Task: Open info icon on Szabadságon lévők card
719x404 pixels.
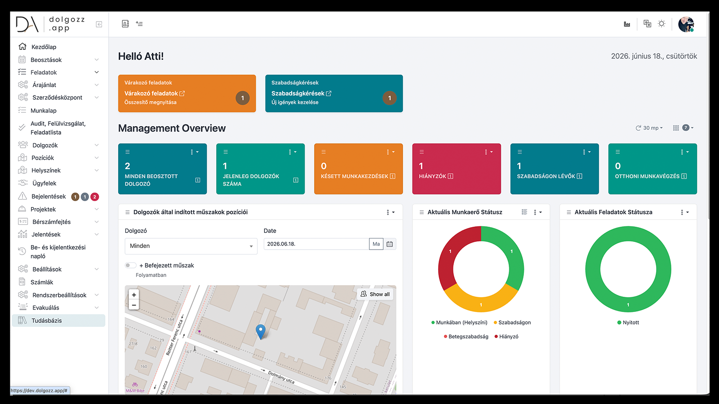Action: [x=580, y=176]
